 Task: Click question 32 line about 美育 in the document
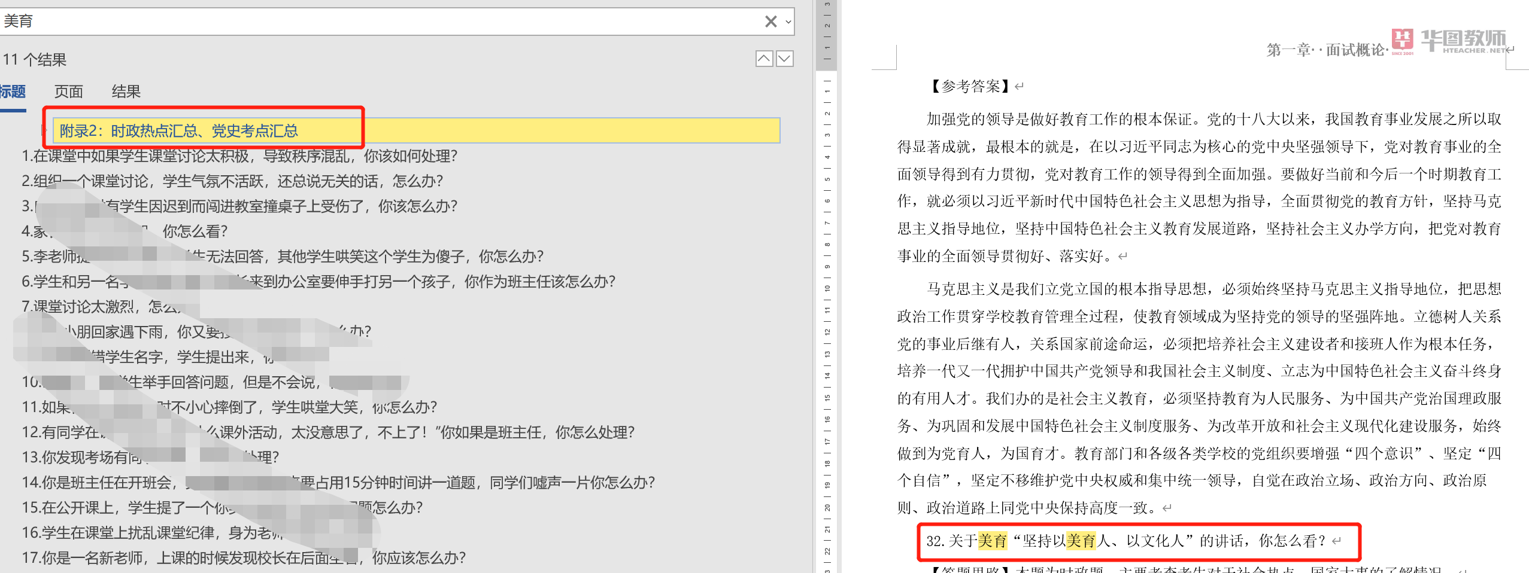1131,541
